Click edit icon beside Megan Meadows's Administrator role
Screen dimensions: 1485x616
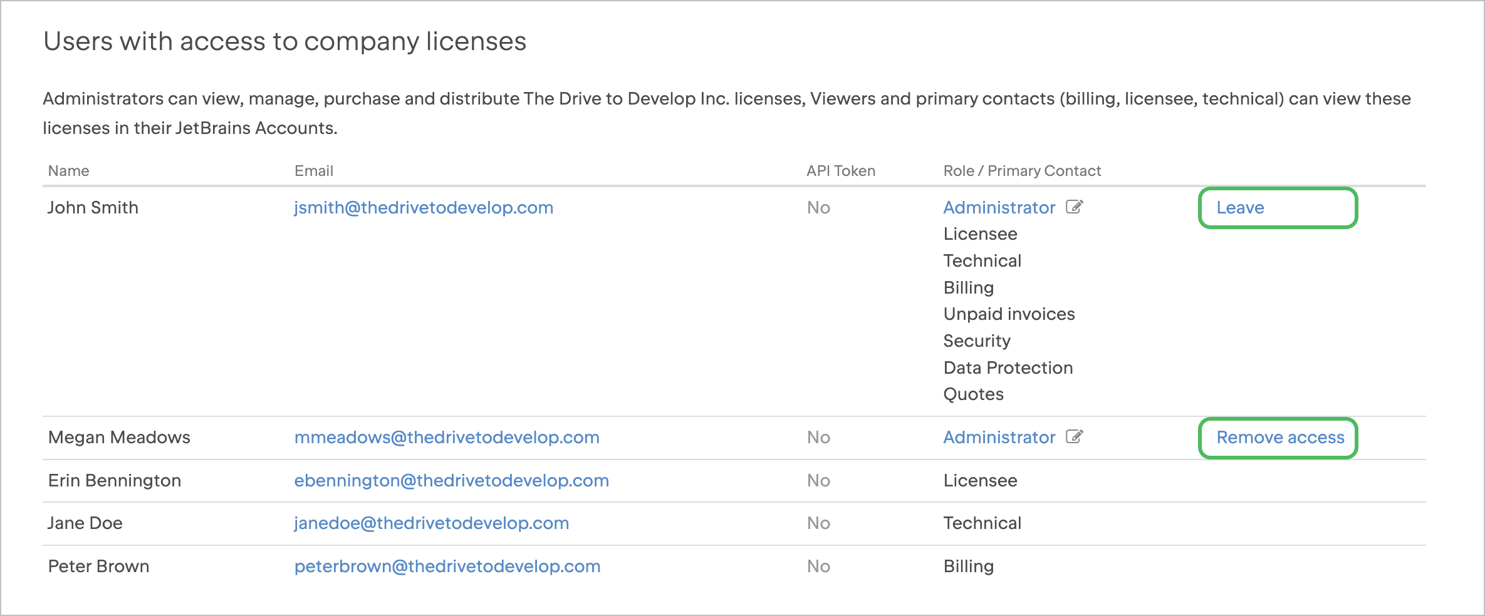pos(1075,436)
